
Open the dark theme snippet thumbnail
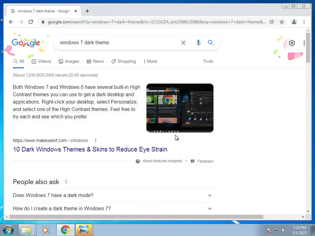180,108
